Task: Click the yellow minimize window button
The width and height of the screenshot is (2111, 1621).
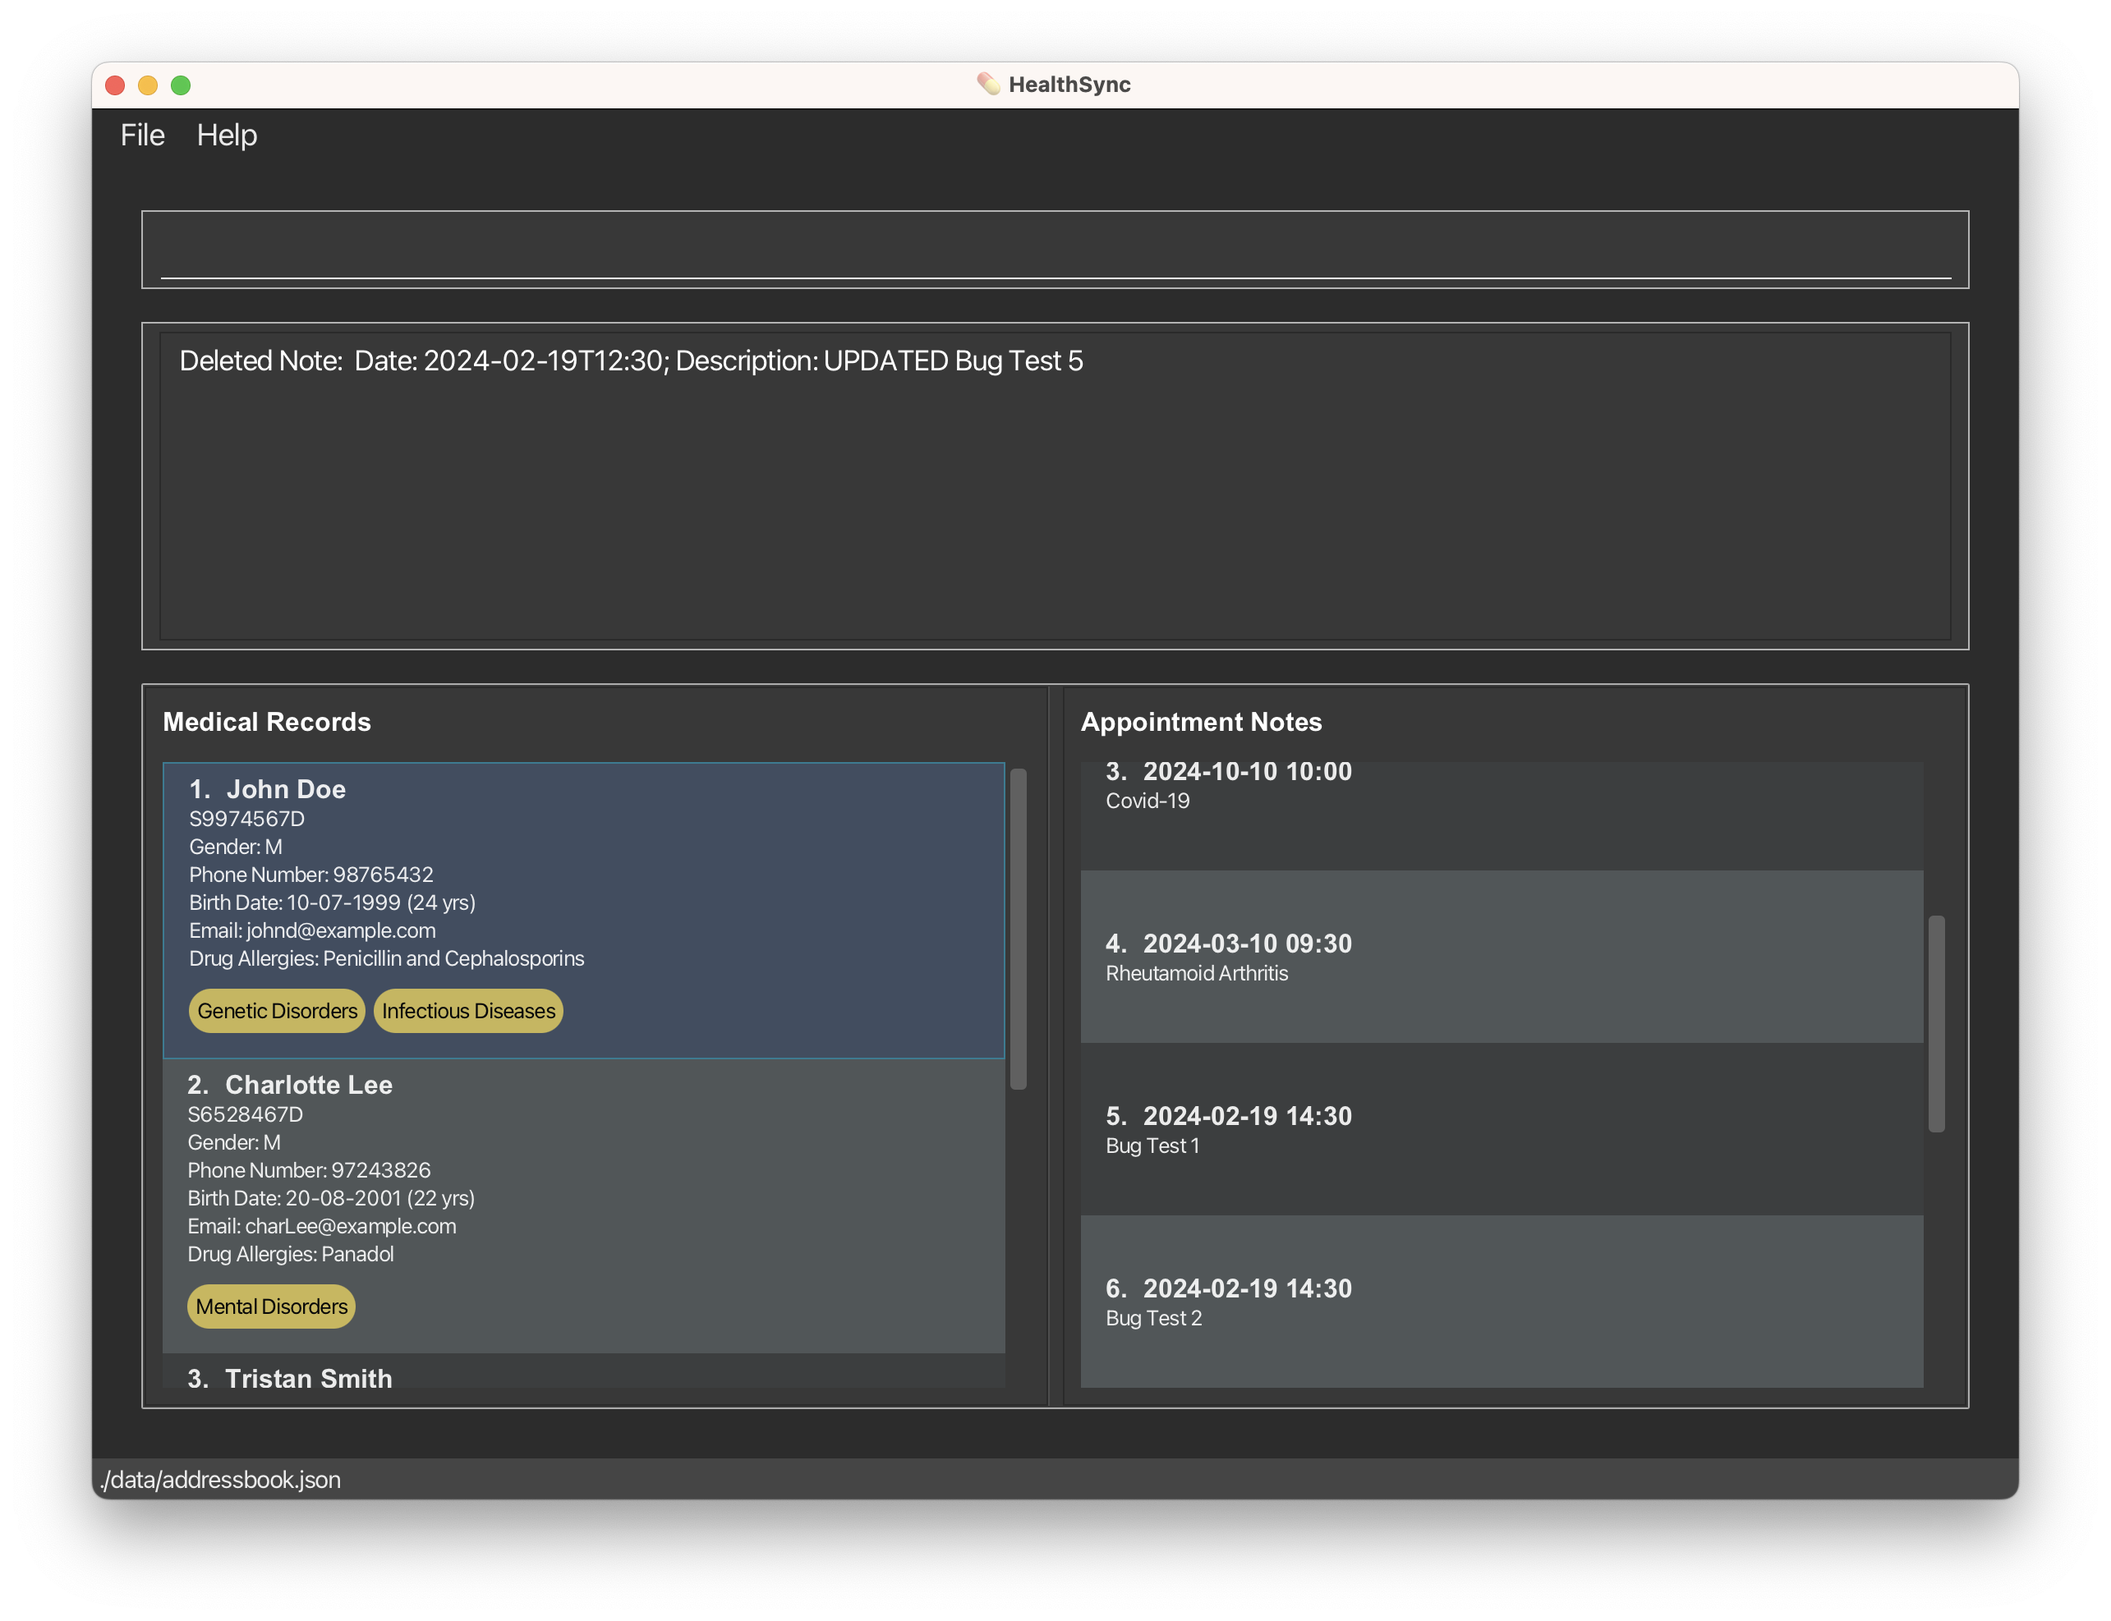Action: pyautogui.click(x=148, y=85)
